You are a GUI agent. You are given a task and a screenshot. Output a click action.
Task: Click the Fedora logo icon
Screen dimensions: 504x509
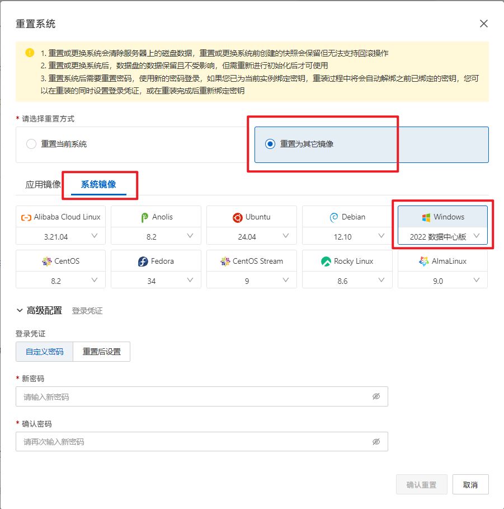click(143, 261)
